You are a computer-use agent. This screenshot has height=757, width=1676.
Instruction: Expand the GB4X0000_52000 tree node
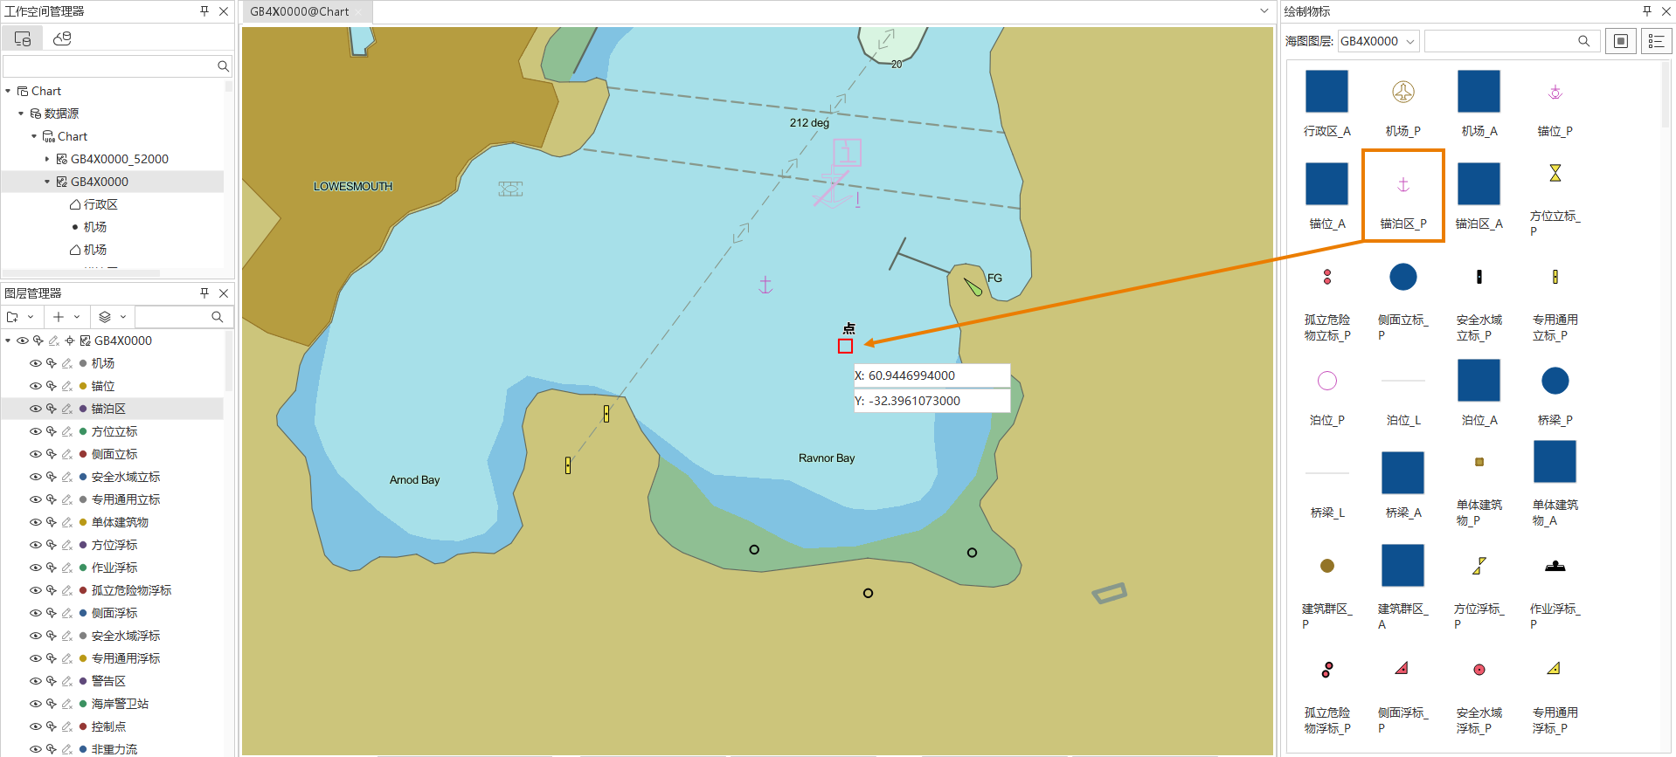pyautogui.click(x=47, y=159)
